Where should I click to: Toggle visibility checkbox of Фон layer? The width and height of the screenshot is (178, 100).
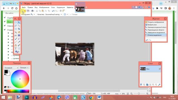coord(160,69)
